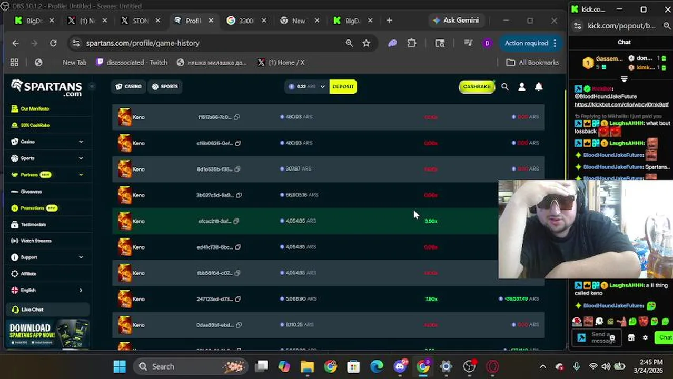Screen dimensions: 673x379
Task: Copy the 247123ed game ID
Action: (238, 299)
